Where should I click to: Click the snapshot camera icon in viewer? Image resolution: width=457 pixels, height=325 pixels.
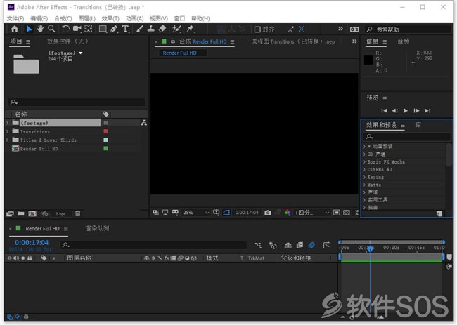click(268, 213)
